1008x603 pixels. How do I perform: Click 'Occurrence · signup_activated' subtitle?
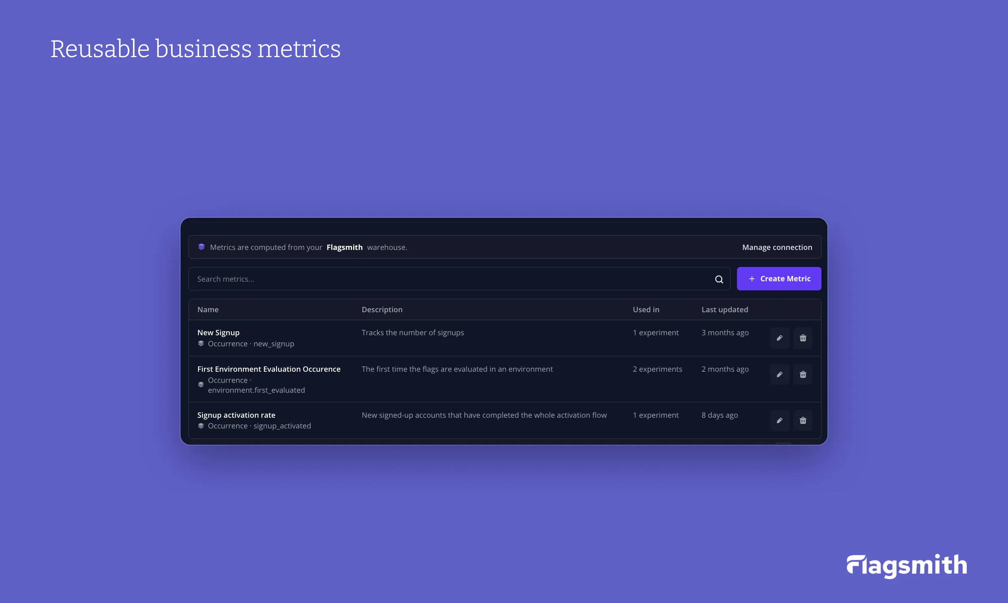click(x=259, y=426)
